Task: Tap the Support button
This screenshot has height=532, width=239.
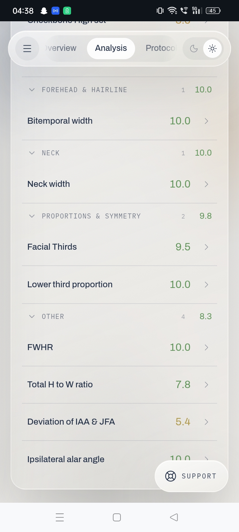Action: pyautogui.click(x=191, y=476)
